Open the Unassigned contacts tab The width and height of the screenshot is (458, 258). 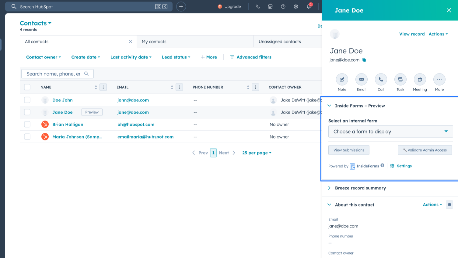point(280,42)
